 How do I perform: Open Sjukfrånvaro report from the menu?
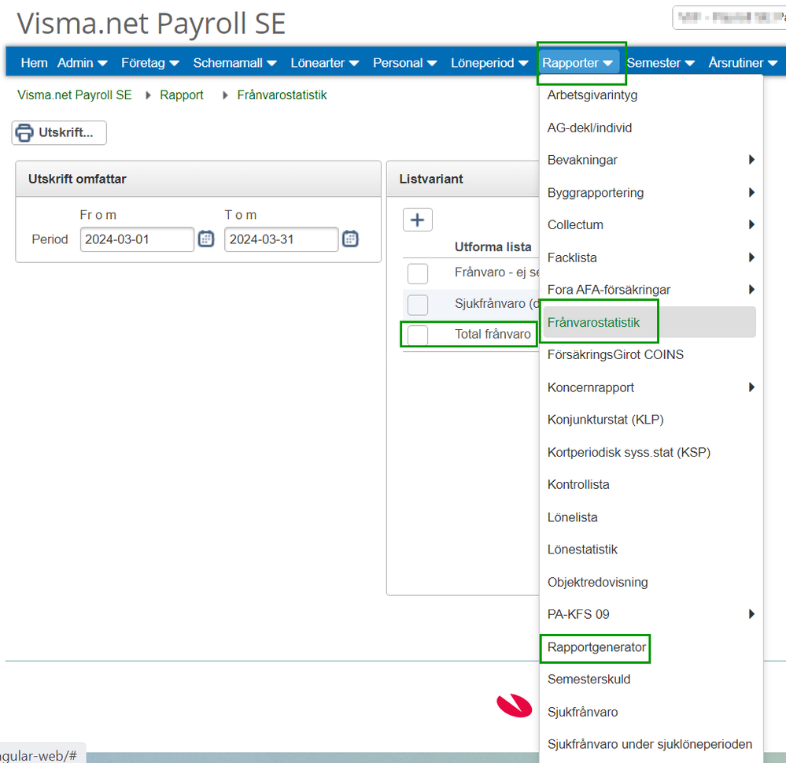pyautogui.click(x=582, y=712)
